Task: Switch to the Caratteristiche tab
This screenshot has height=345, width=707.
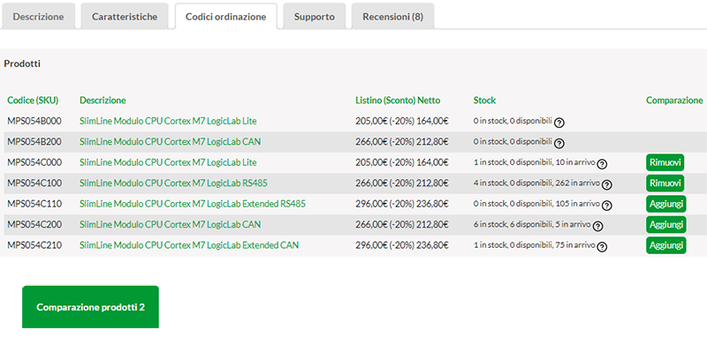Action: click(x=125, y=17)
